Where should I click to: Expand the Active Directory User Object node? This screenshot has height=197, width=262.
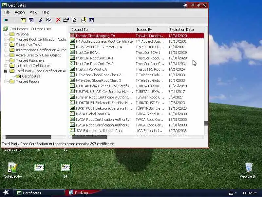pos(6,55)
